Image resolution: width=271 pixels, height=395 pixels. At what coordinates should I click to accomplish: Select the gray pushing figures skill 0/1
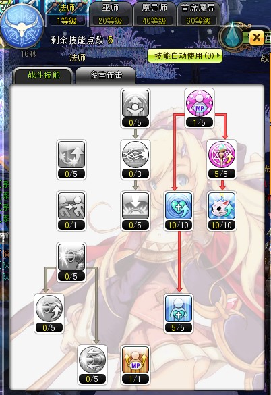71,206
